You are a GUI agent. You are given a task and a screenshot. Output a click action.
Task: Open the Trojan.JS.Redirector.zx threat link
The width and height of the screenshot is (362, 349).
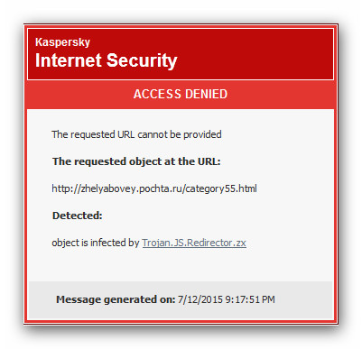pyautogui.click(x=194, y=243)
